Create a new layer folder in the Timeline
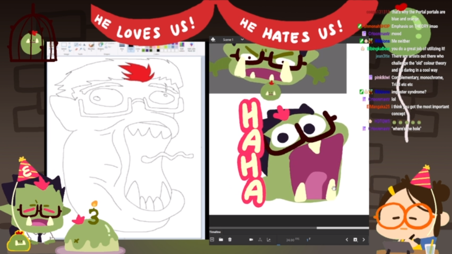Viewport: 452px width, 254px height. (x=221, y=240)
